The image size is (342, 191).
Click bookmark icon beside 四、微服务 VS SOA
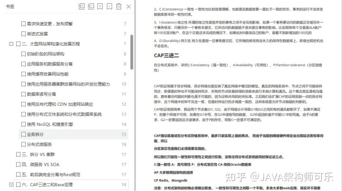coord(19,165)
